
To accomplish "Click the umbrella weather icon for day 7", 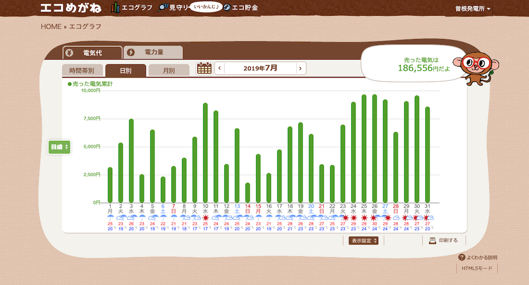I will point(174,217).
